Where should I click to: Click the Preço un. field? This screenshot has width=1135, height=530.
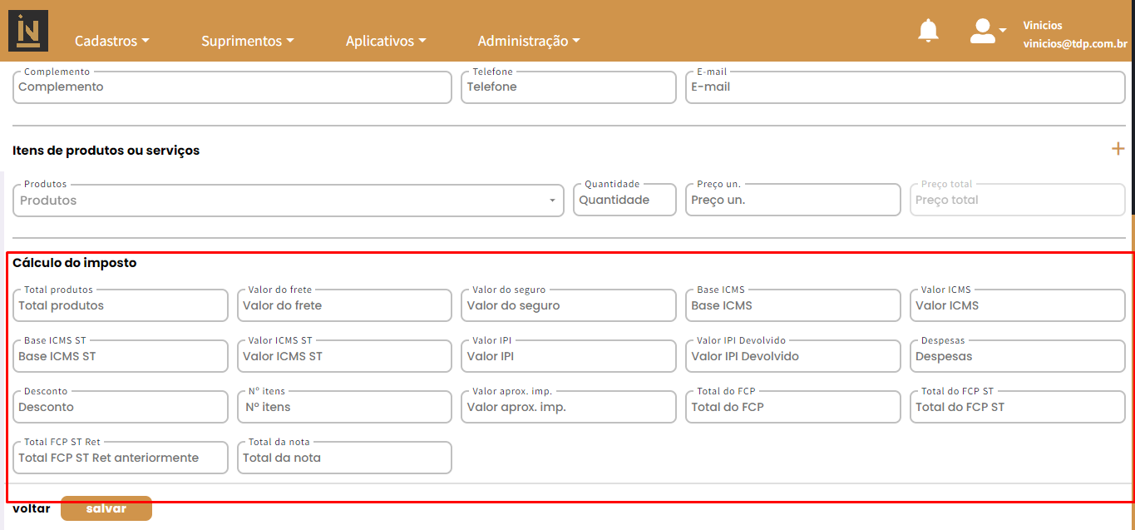pyautogui.click(x=793, y=201)
